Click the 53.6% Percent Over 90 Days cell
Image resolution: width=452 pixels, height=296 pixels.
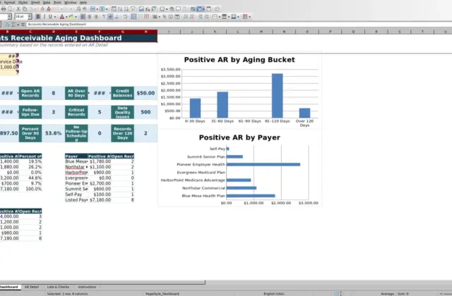point(54,133)
